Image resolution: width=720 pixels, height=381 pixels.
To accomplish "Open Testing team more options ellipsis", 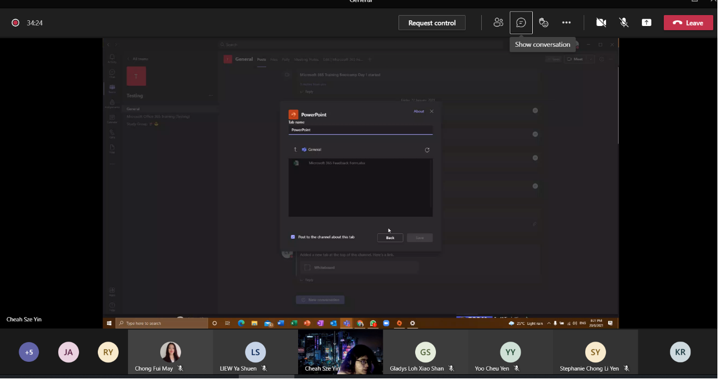I will click(211, 96).
